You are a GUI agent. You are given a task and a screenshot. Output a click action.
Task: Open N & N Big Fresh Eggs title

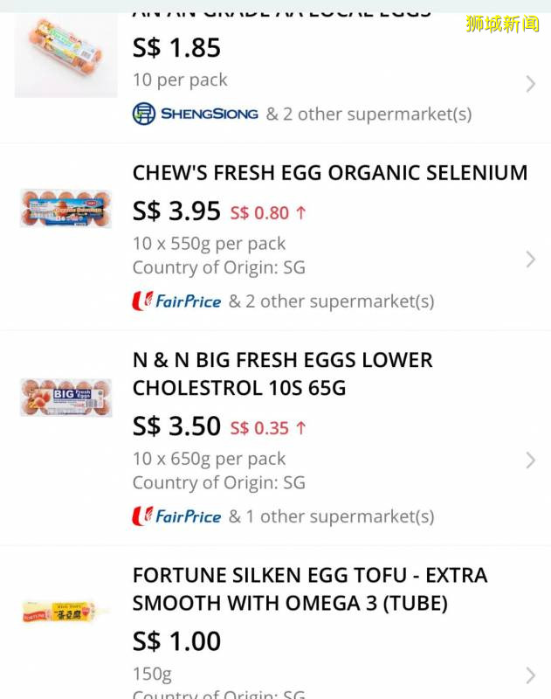coord(282,374)
